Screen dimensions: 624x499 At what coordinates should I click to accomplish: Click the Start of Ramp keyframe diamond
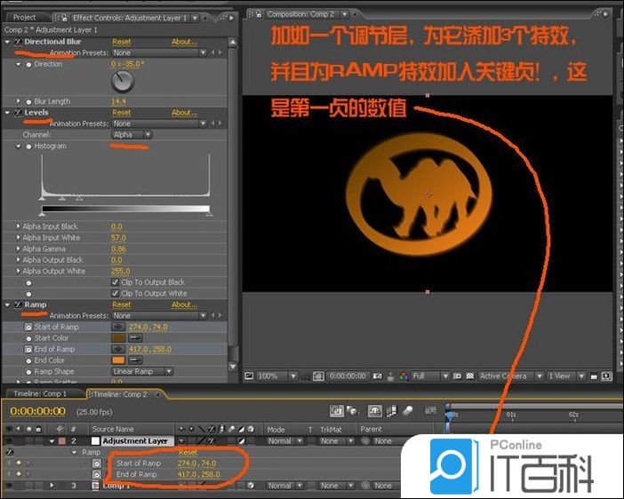click(x=19, y=463)
